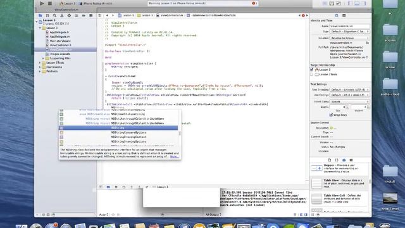Screen dimensions: 405x228
Task: Open the Text Encoding dropdown
Action: point(350,90)
